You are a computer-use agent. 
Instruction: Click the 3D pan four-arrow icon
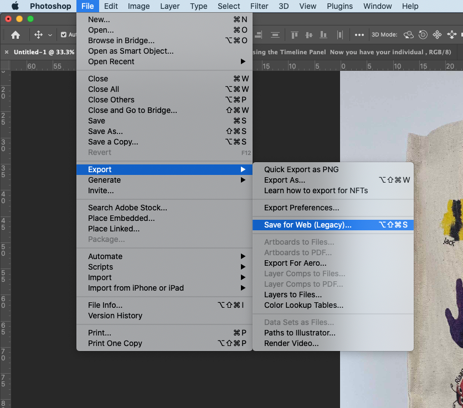point(437,35)
